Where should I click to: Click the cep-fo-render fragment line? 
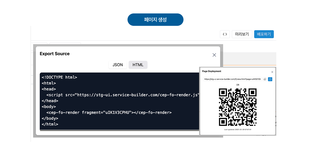109,113
